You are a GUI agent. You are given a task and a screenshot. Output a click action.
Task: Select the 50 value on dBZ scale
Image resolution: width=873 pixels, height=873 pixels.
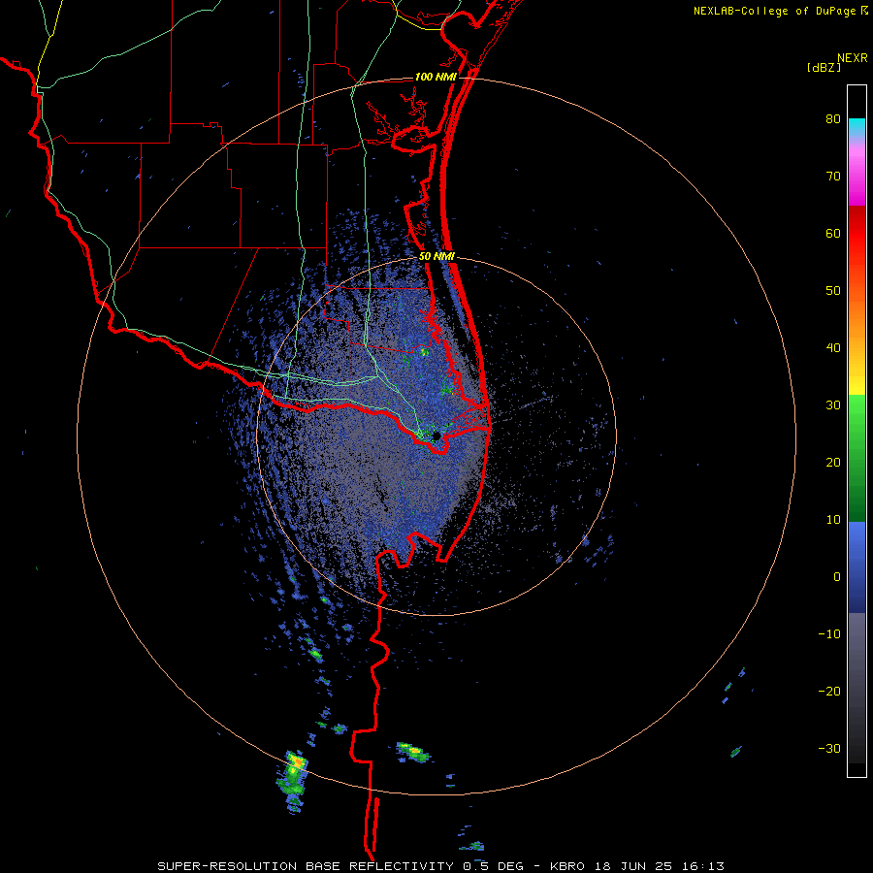click(x=833, y=291)
